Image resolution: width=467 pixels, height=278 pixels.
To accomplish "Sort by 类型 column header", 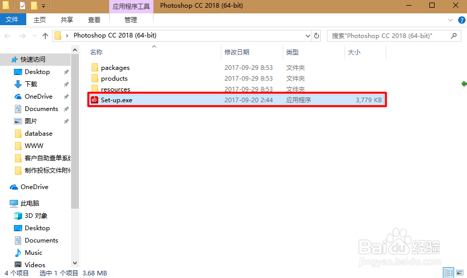I will [292, 52].
